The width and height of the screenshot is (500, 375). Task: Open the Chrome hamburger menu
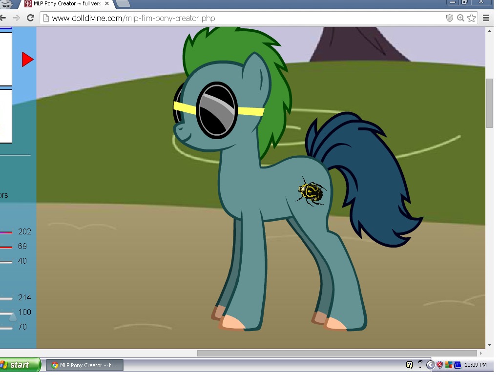486,18
